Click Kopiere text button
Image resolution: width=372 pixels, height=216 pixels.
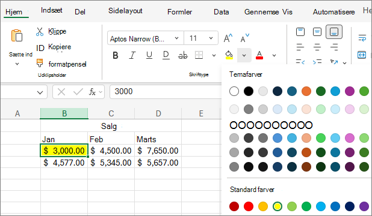click(x=60, y=47)
